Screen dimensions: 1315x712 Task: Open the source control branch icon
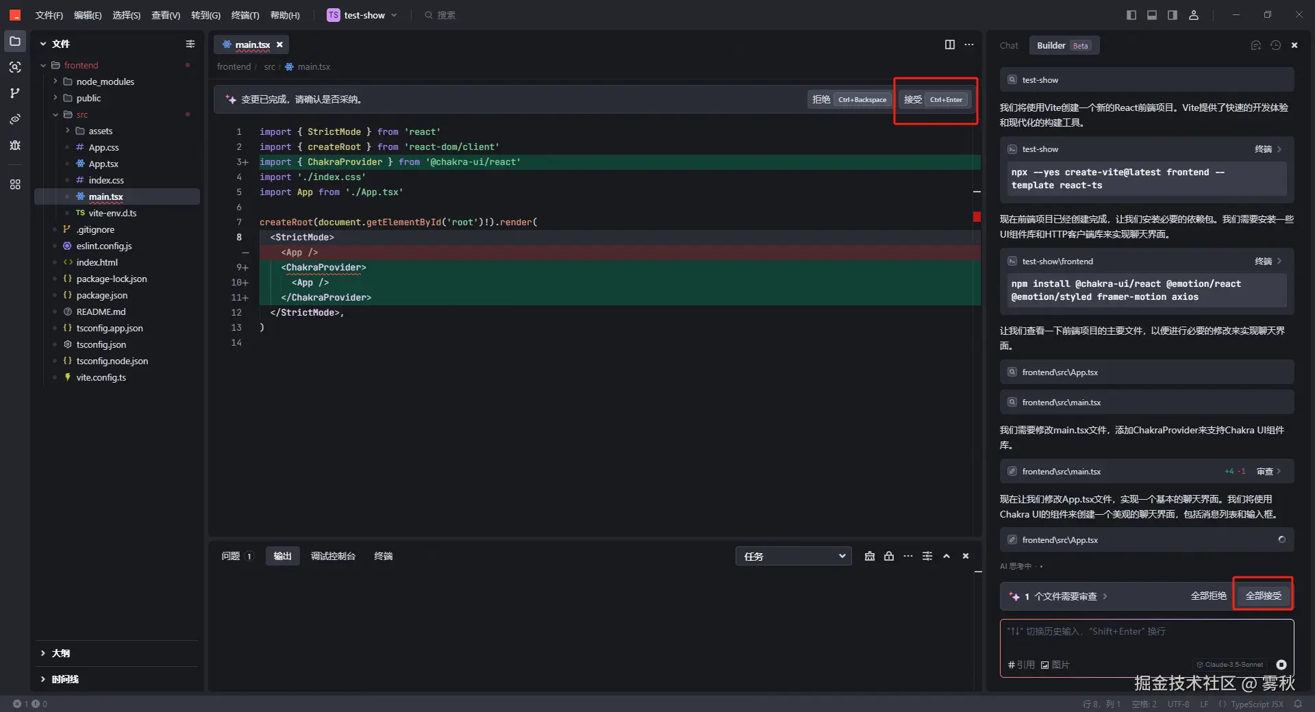click(15, 93)
